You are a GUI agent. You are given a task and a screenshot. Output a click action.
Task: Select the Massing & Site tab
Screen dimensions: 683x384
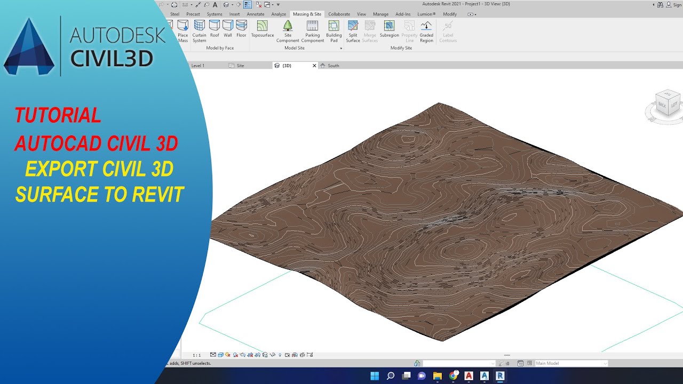(307, 14)
